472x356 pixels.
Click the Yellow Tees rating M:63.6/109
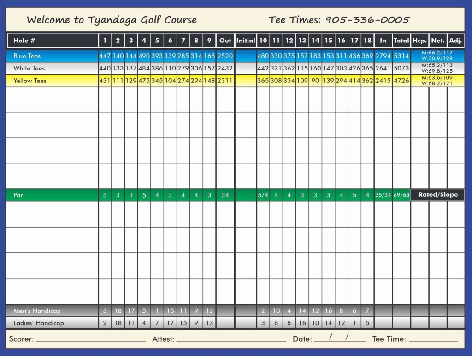coord(437,77)
